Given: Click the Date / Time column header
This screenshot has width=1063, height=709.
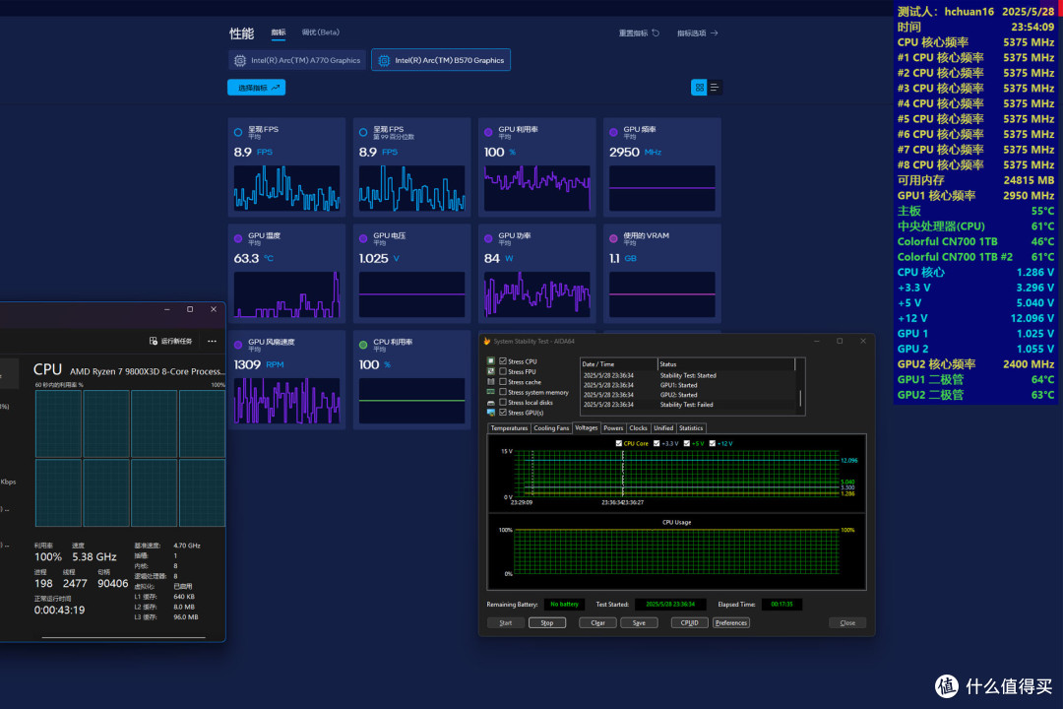Looking at the screenshot, I should (x=618, y=364).
